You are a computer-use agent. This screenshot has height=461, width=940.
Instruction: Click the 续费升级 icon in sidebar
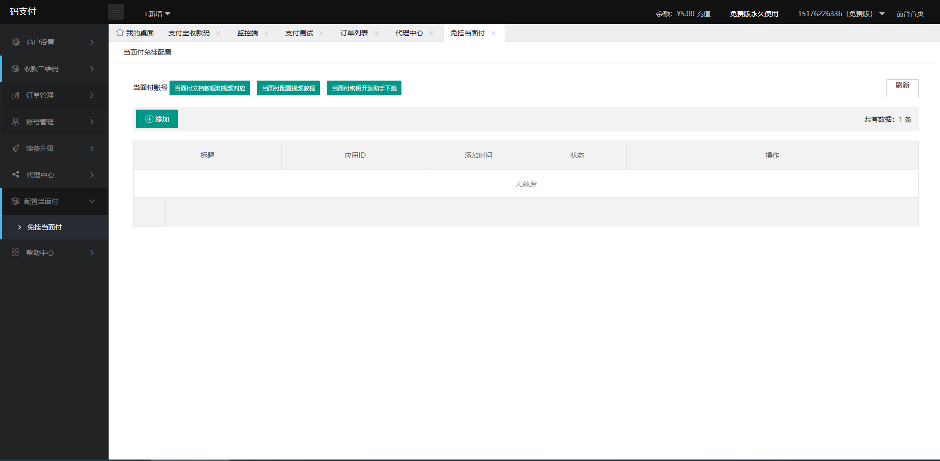coord(16,148)
